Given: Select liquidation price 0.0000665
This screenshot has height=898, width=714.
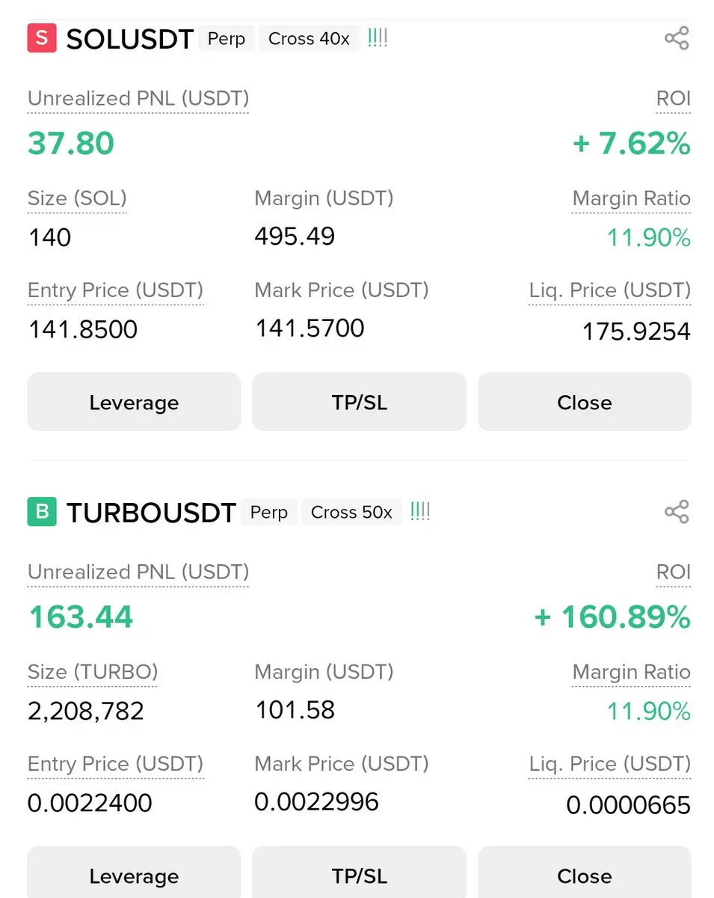Looking at the screenshot, I should 628,805.
